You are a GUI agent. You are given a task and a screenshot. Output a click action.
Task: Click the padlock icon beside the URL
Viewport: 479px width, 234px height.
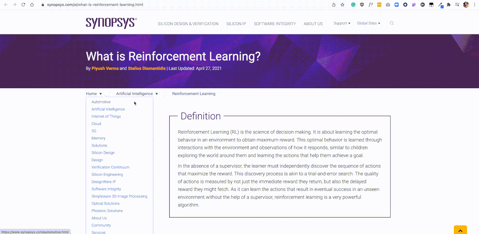pos(42,4)
